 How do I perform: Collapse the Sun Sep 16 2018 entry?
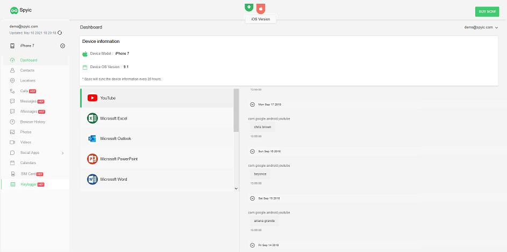tap(252, 151)
